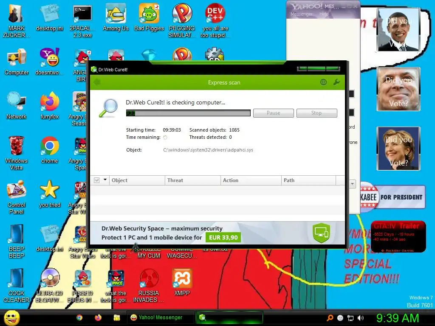Image resolution: width=435 pixels, height=326 pixels.
Task: Open the Windows Vista recycle bin icon
Action: point(16,153)
